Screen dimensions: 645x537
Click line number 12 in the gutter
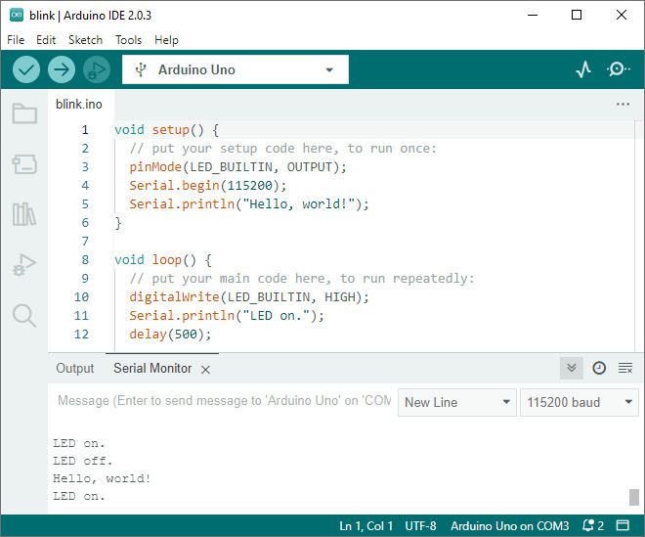pos(81,334)
